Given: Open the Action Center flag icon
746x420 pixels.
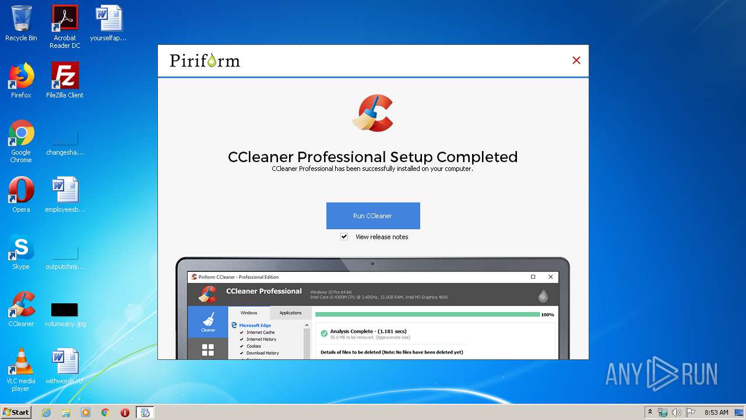Looking at the screenshot, I should pos(691,412).
